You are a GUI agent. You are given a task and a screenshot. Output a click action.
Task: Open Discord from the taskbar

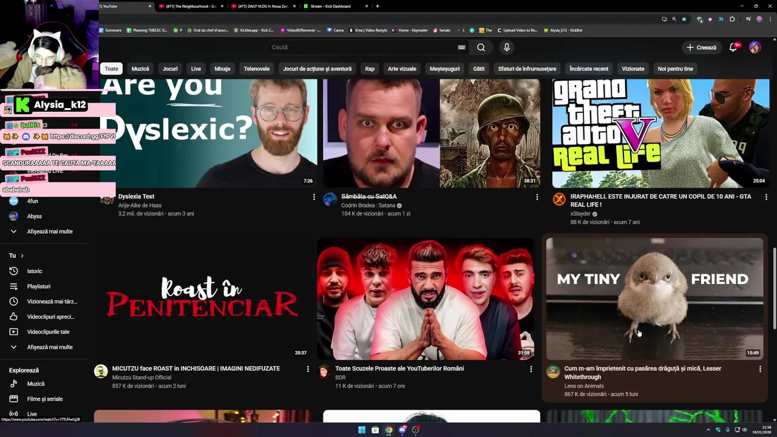402,430
